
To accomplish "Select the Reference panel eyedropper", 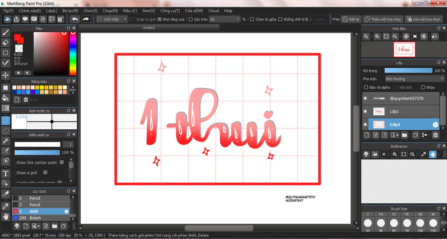I will [x=424, y=154].
